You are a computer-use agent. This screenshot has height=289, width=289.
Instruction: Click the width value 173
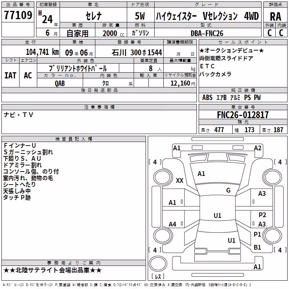249,130
